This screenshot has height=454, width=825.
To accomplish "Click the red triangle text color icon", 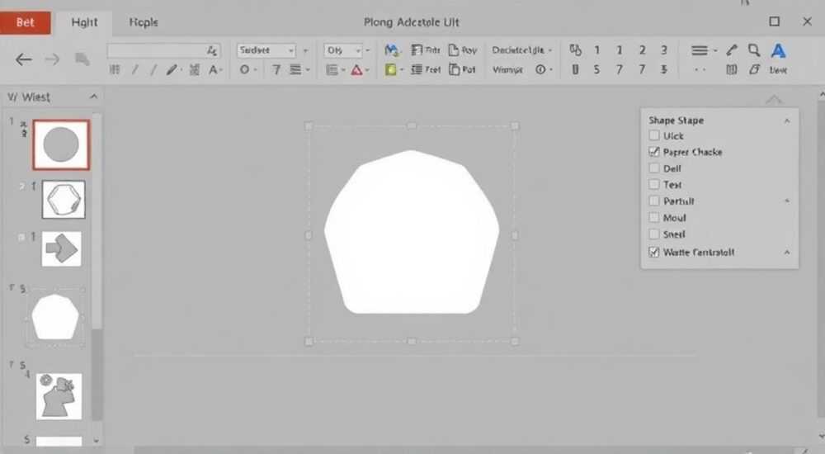I will tap(356, 69).
